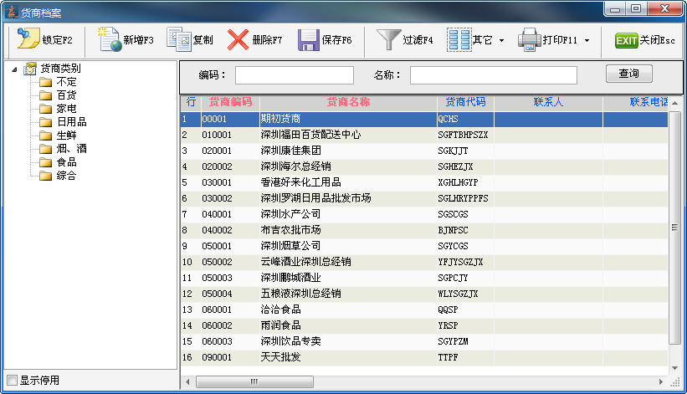Screen dimensions: 687x394
Task: Select the 烟、酒 category folder
Action: click(x=70, y=149)
